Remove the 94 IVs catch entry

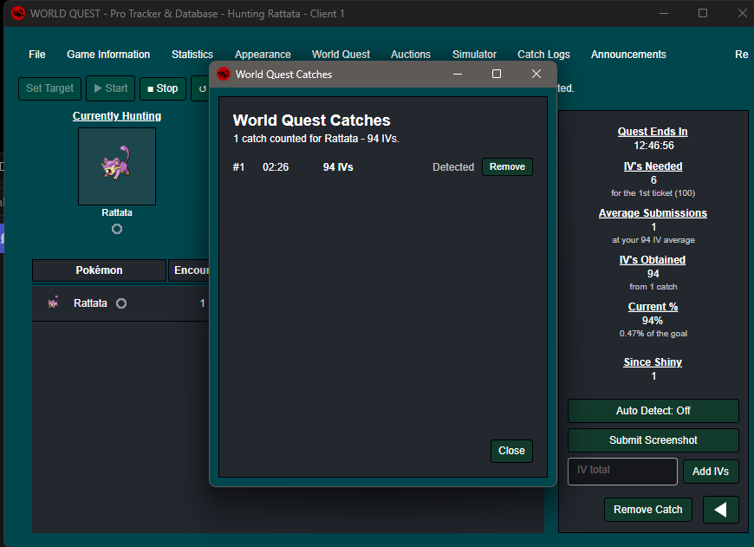(507, 167)
